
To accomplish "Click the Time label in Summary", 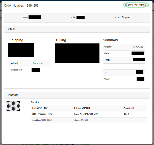I will pos(107,60).
